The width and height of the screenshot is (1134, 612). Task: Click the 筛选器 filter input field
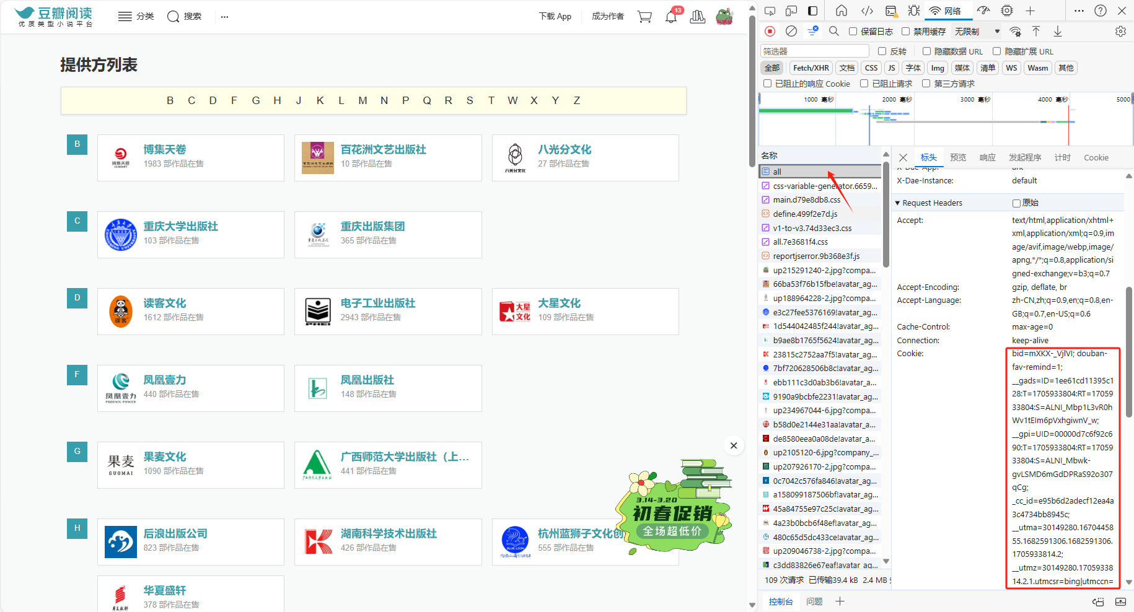pyautogui.click(x=814, y=51)
